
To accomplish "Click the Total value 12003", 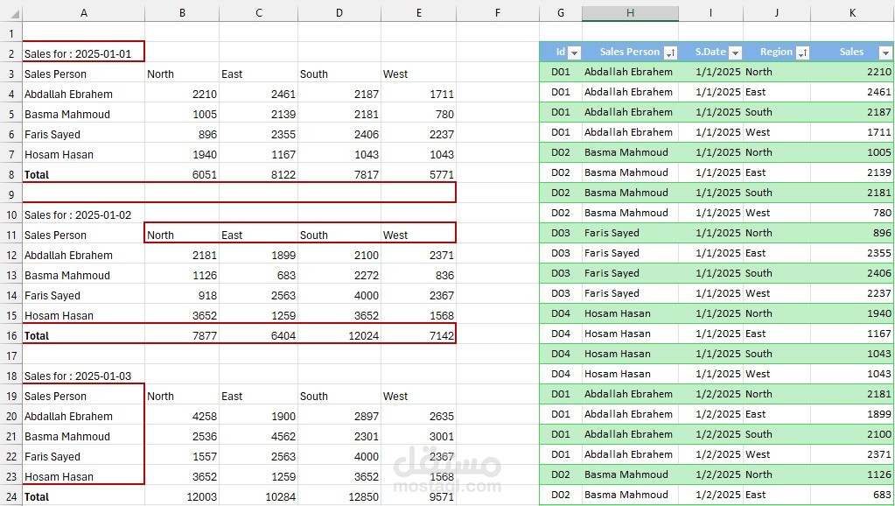I will tap(201, 497).
